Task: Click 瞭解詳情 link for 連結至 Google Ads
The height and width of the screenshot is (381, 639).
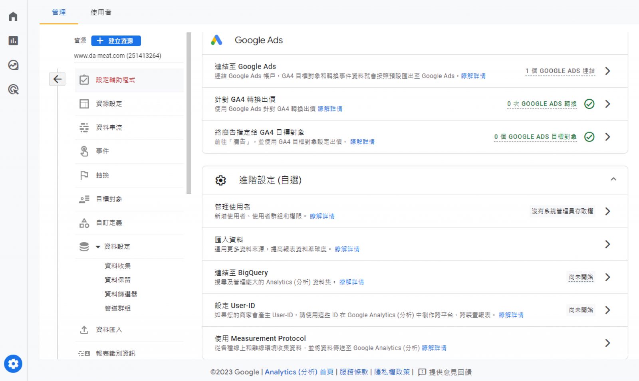Action: point(473,76)
